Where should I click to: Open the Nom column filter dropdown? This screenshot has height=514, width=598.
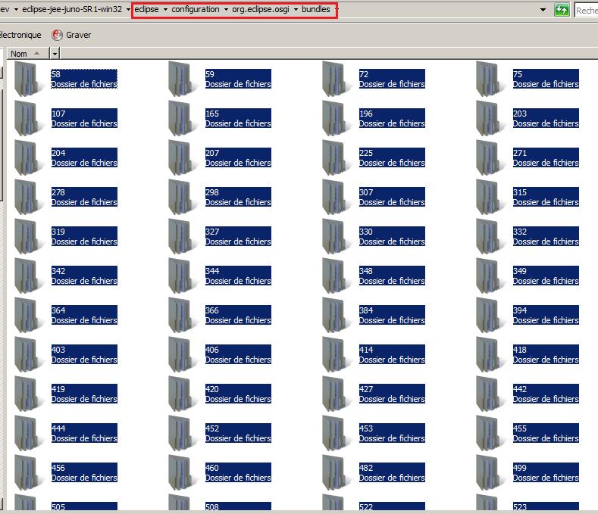55,54
